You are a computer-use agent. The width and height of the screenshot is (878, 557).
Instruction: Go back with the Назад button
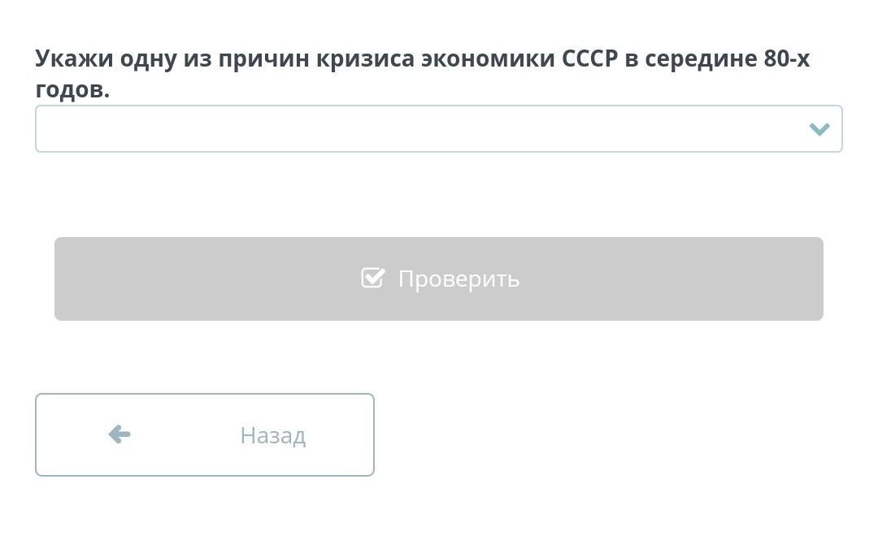[x=205, y=434]
